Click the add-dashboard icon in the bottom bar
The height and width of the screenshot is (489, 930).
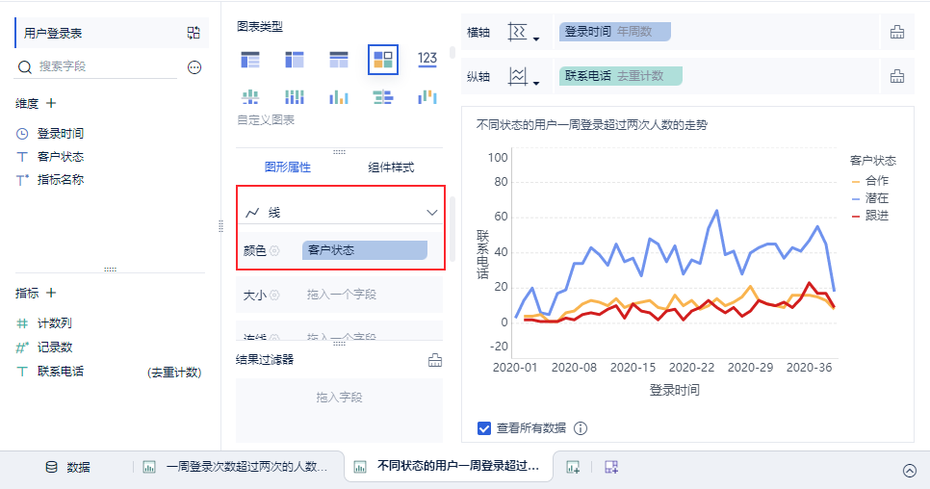[x=611, y=467]
